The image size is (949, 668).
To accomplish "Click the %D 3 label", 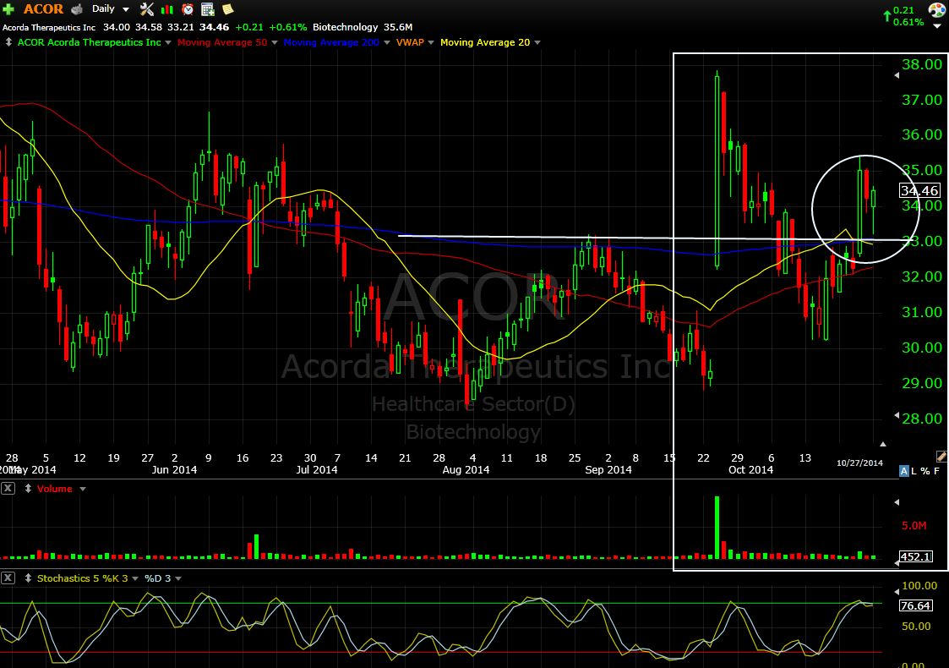I will [157, 578].
